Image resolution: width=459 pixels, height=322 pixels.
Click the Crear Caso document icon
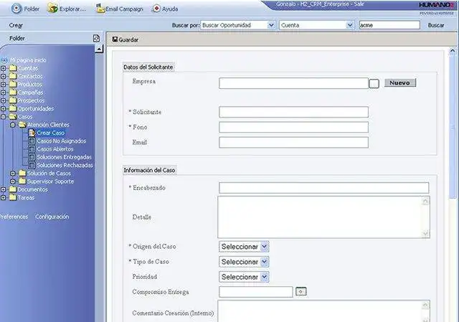[x=32, y=133]
